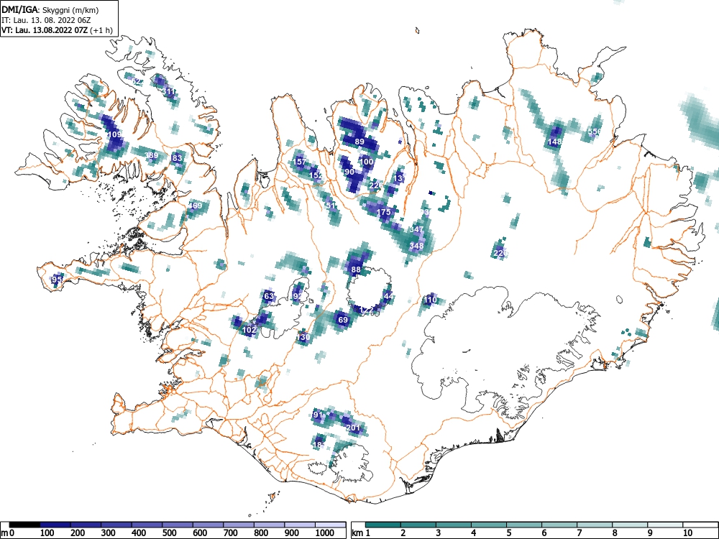Image resolution: width=719 pixels, height=539 pixels.
Task: Click the visibility value "148" in the northeast
Action: click(x=555, y=142)
